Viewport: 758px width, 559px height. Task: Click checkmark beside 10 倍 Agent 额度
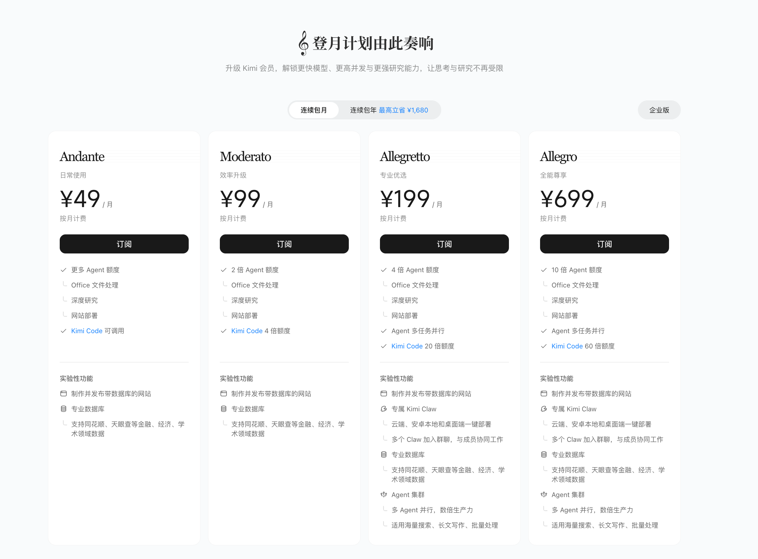coord(544,270)
